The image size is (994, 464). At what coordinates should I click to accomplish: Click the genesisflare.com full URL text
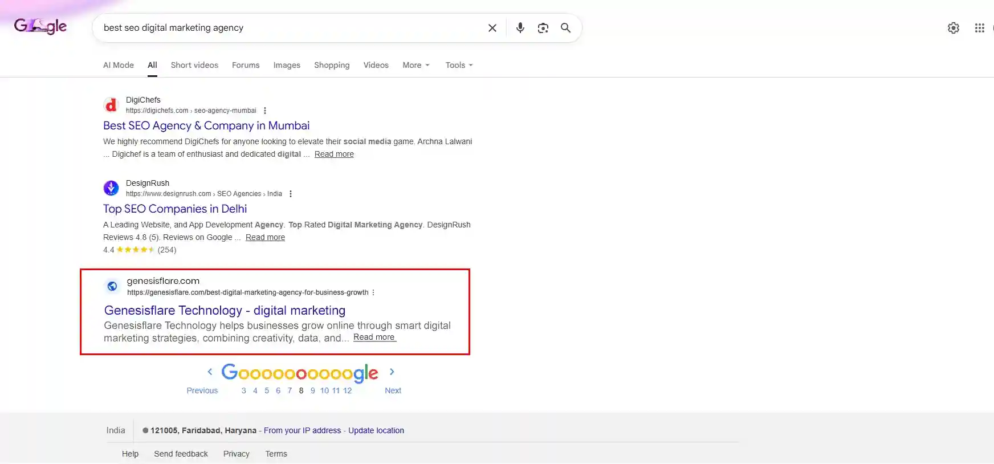[248, 292]
